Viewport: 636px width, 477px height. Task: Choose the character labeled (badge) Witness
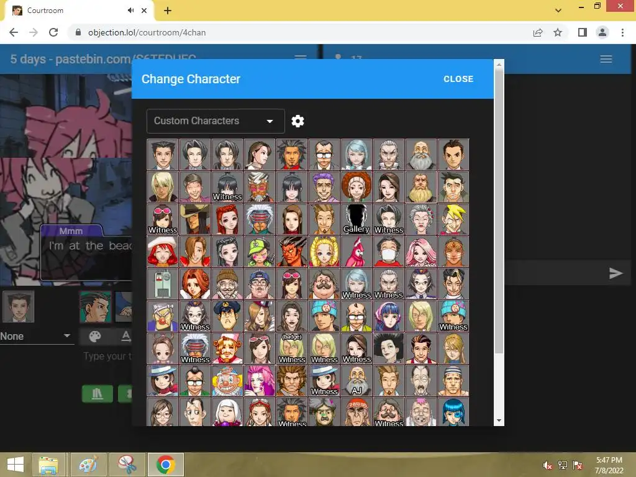(292, 348)
